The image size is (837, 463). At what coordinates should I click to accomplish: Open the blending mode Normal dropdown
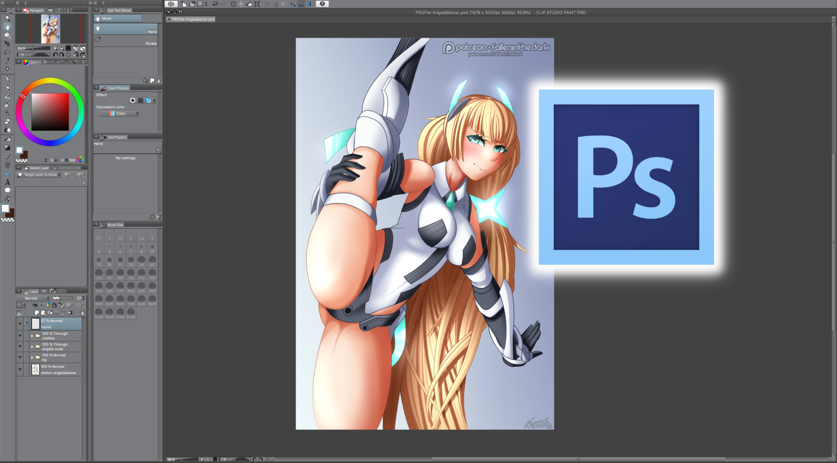pyautogui.click(x=33, y=298)
